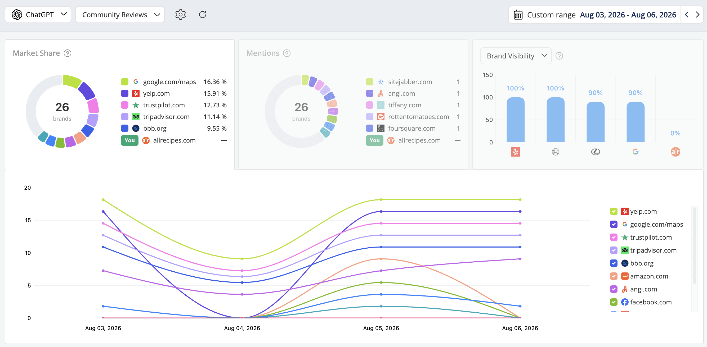Viewport: 707px width, 347px height.
Task: Click tripadvisor.com in Market Share list
Action: coord(166,117)
